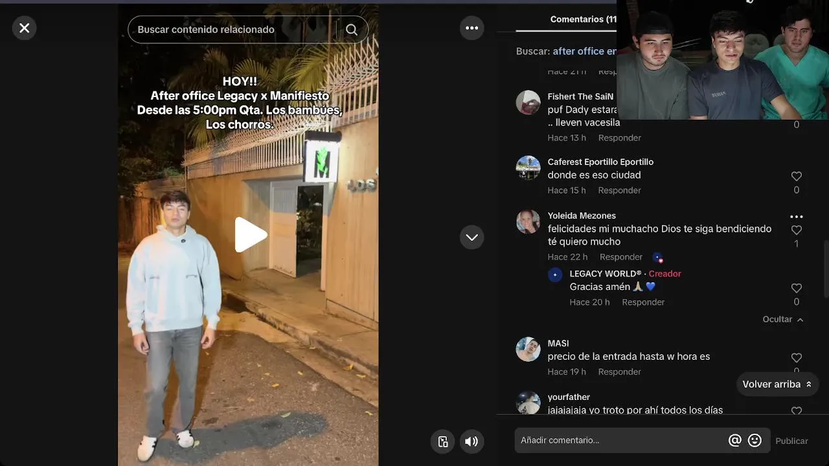Reply to the 'donde es eso ciudad' comment

click(619, 190)
